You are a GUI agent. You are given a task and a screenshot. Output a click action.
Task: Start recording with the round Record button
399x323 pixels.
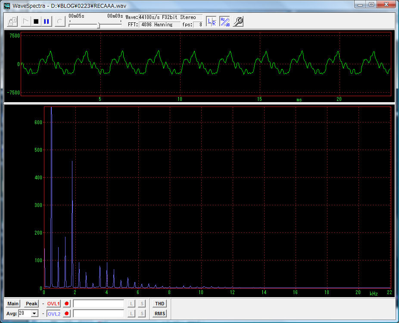pos(59,22)
